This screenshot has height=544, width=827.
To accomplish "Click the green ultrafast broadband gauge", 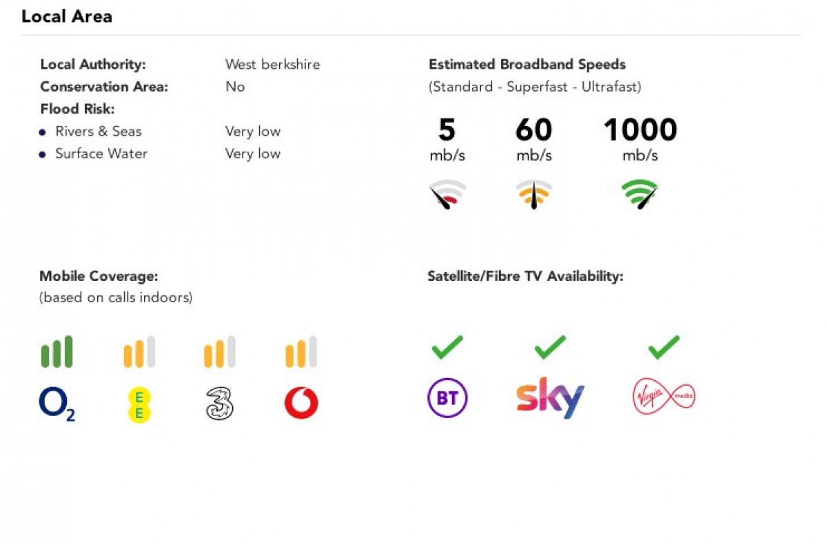I will [640, 195].
